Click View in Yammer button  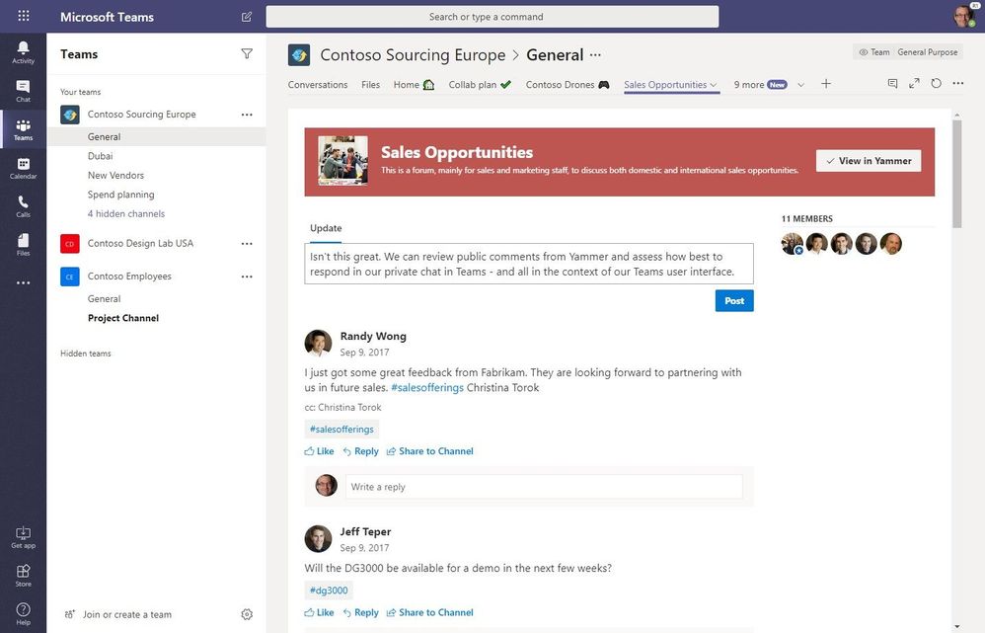[x=869, y=161]
